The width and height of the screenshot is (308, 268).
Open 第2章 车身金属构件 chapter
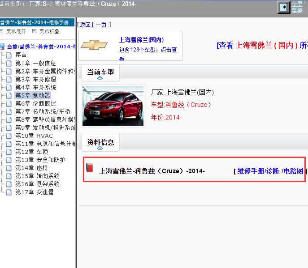click(45, 71)
